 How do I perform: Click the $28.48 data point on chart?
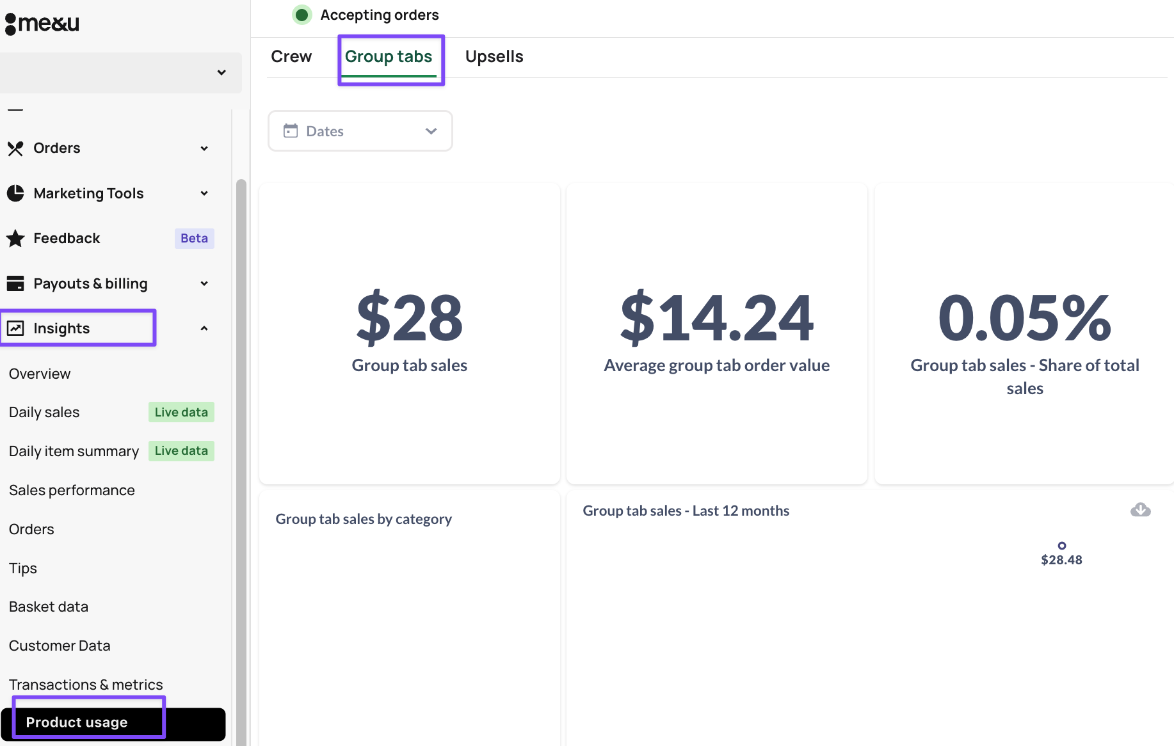pos(1061,546)
